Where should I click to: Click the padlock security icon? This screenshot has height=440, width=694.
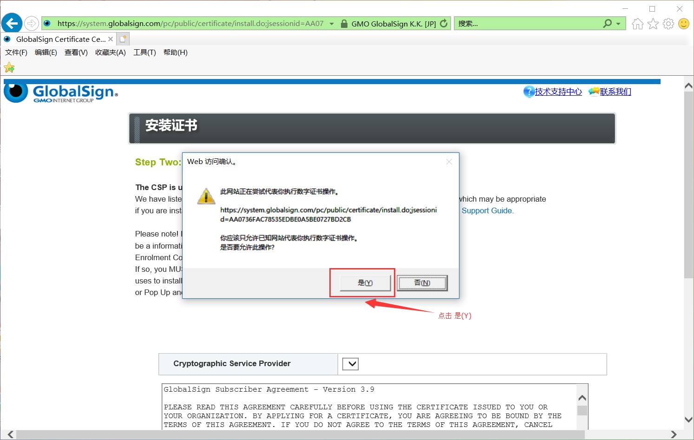[x=344, y=24]
